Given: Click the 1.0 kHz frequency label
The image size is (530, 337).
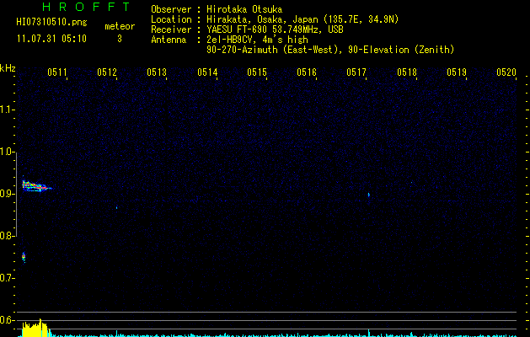Looking at the screenshot, I should 8,152.
